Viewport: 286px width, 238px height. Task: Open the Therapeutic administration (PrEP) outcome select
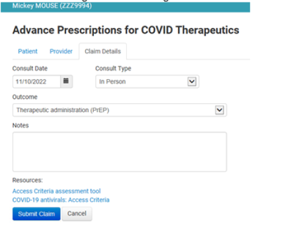coord(119,110)
